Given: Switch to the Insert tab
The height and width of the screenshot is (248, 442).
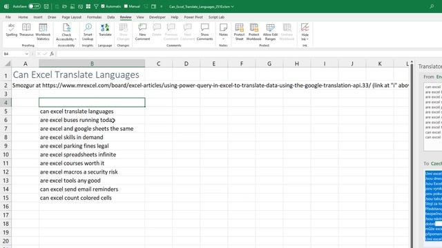Looking at the screenshot, I should 38,17.
